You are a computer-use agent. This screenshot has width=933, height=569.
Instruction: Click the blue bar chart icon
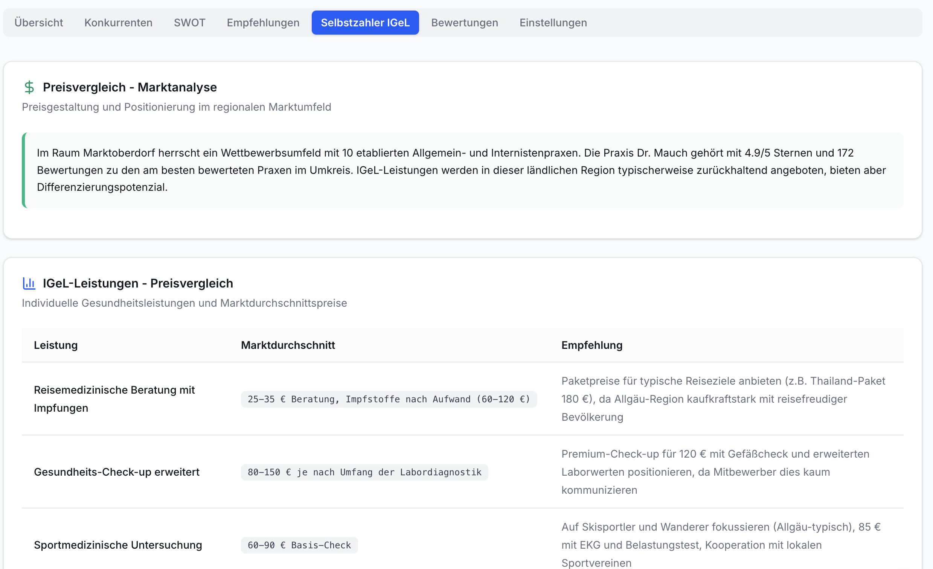click(29, 283)
